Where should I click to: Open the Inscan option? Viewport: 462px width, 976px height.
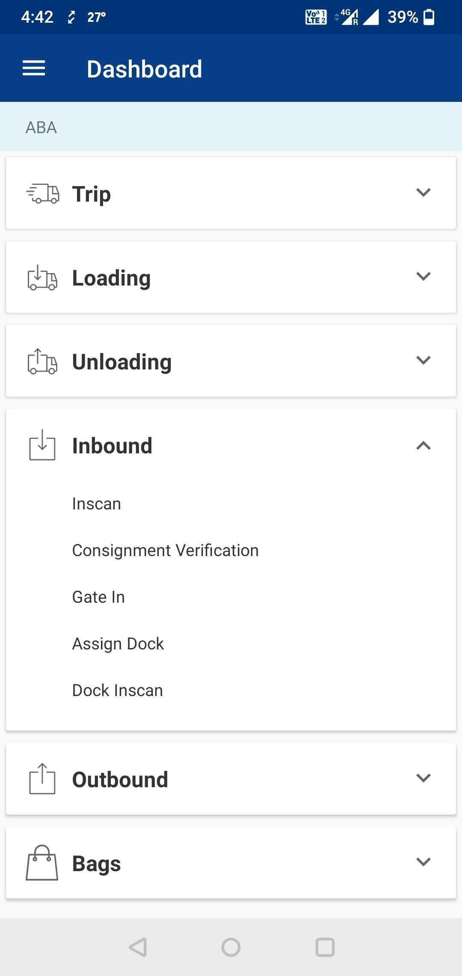point(97,504)
